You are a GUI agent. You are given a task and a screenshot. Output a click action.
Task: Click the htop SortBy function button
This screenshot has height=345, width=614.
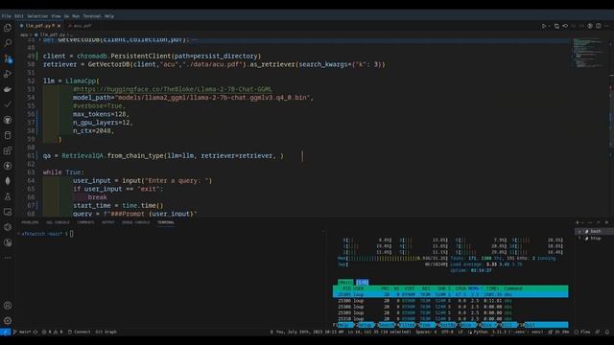point(447,325)
